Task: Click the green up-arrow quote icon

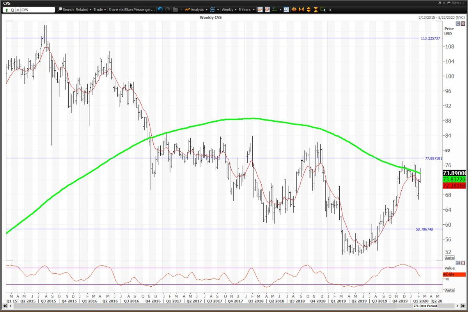Action: click(7, 9)
